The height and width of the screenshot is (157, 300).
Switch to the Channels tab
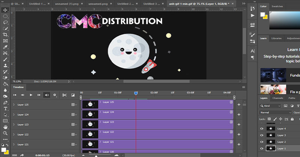pyautogui.click(x=277, y=98)
